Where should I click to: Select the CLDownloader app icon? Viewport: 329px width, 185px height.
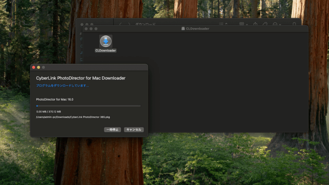tap(106, 41)
